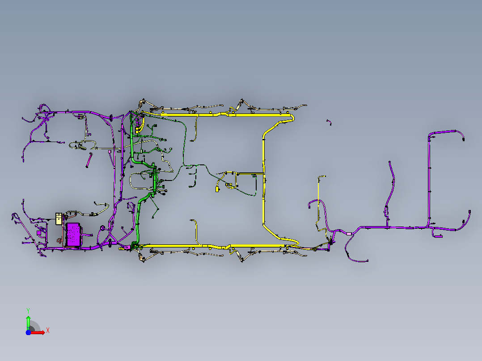Click the short detached purple rod segment
The image size is (482, 361).
[x=89, y=160]
